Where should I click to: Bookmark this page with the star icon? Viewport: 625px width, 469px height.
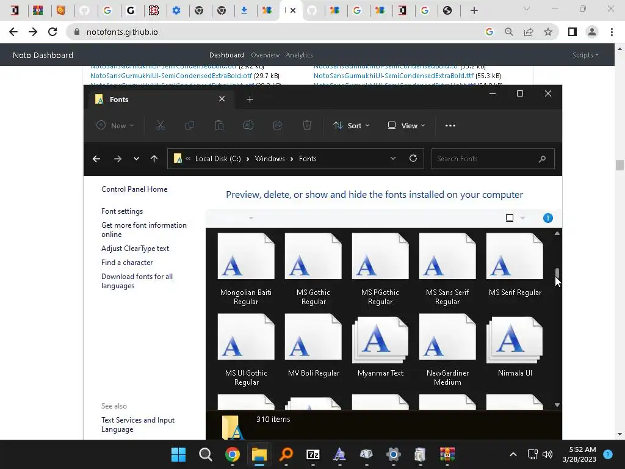click(548, 32)
